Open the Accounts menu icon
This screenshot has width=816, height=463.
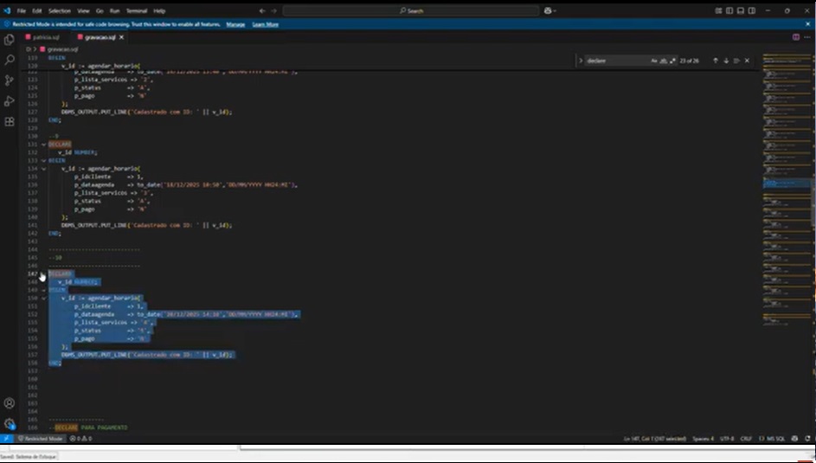point(10,403)
